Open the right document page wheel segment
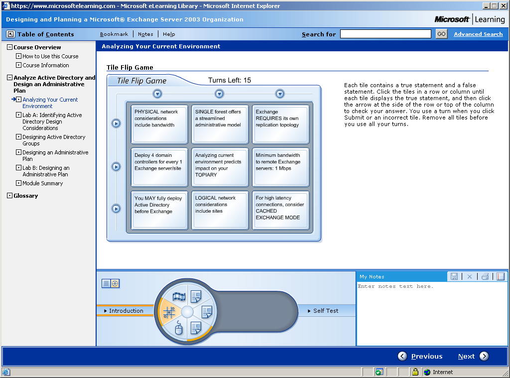The image size is (510, 378). click(207, 312)
